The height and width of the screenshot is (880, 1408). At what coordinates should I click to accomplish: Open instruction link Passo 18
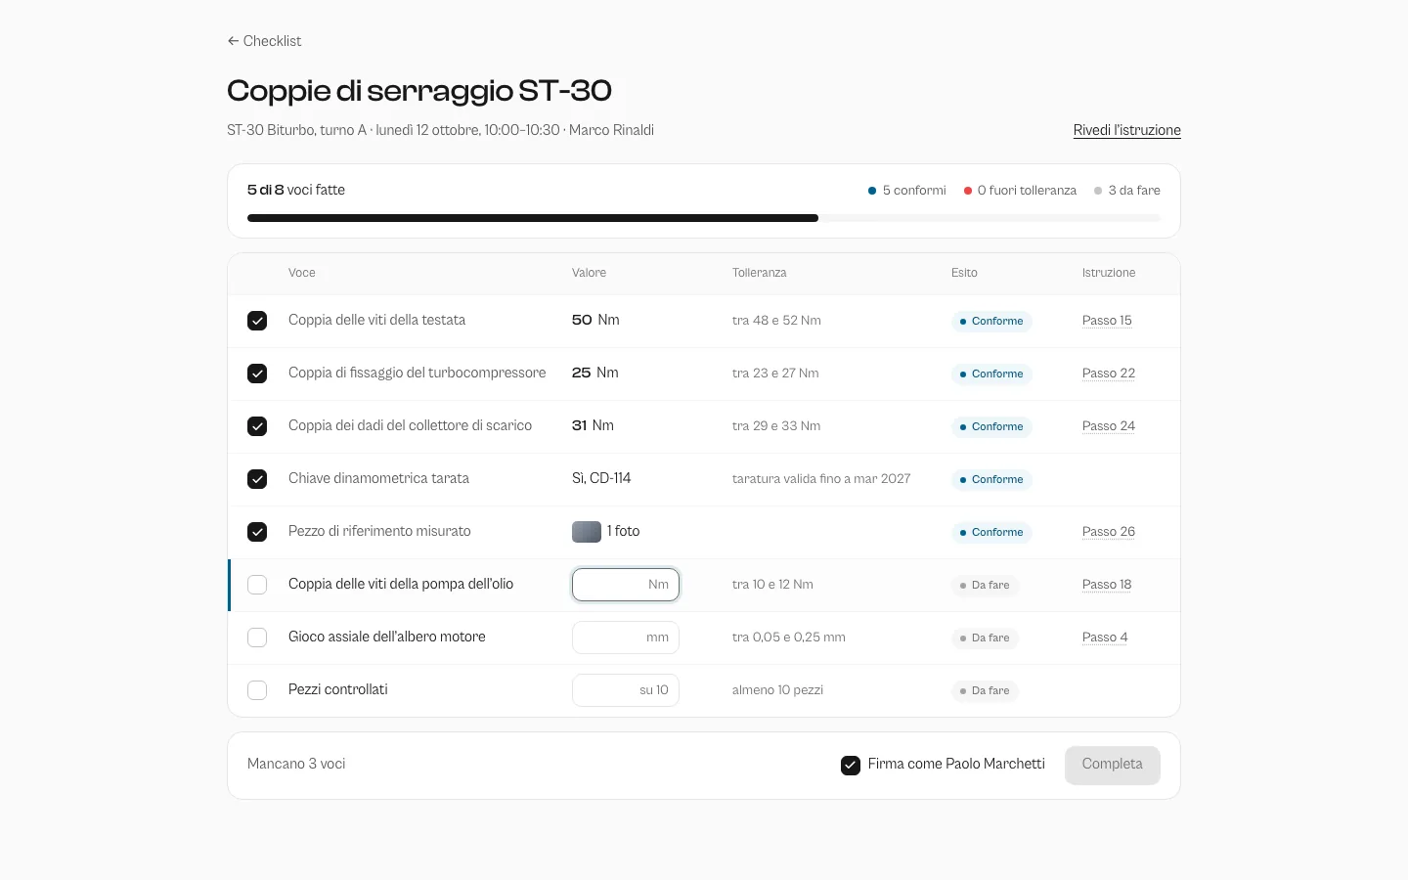1107,585
